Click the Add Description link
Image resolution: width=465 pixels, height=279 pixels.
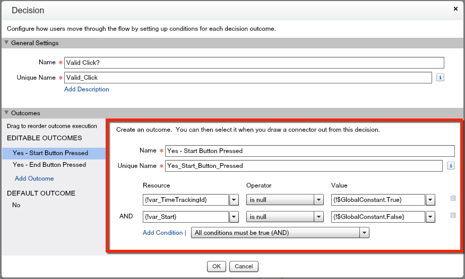pos(87,89)
